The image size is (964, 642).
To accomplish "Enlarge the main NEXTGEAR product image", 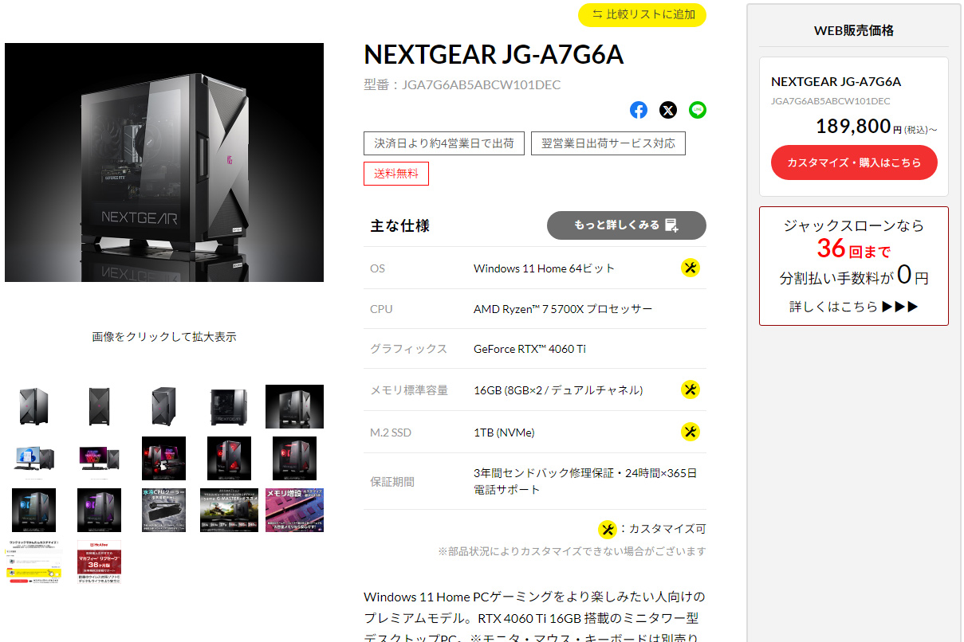I will pos(164,162).
